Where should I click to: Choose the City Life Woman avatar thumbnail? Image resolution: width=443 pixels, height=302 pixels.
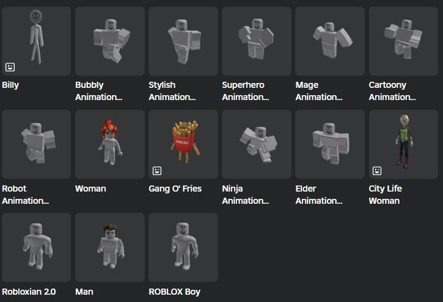coord(403,144)
